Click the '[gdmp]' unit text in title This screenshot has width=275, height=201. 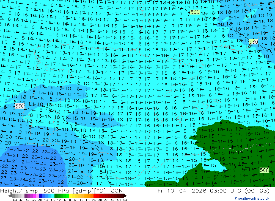click(83, 191)
